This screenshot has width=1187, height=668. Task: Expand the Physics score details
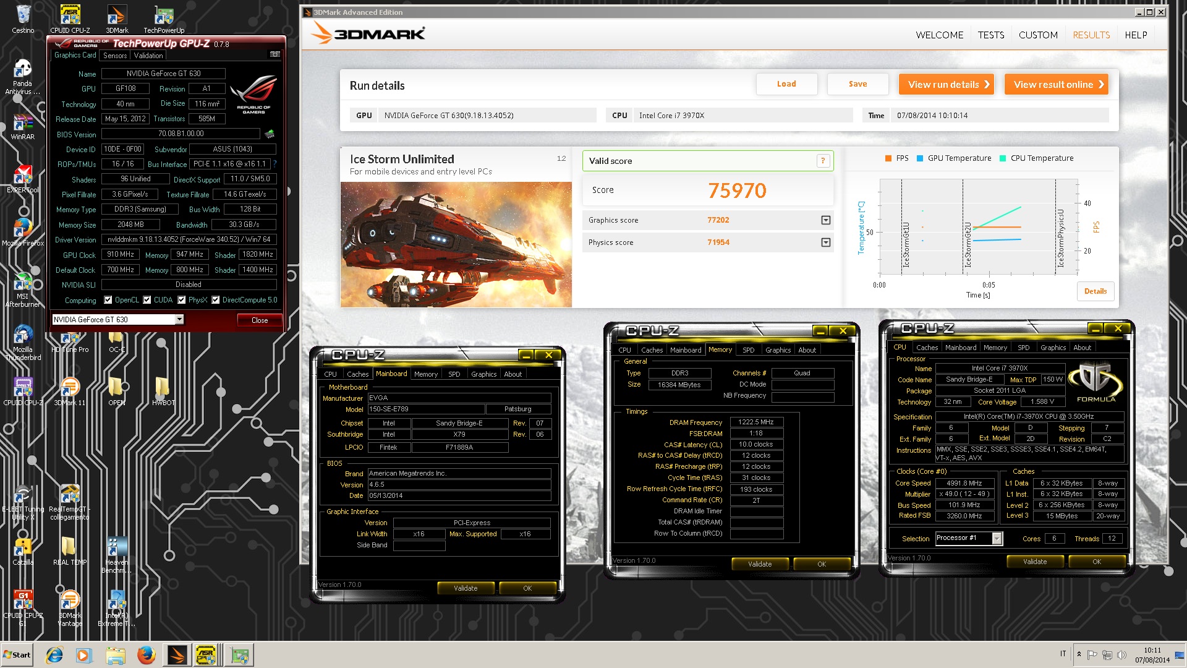click(x=825, y=242)
